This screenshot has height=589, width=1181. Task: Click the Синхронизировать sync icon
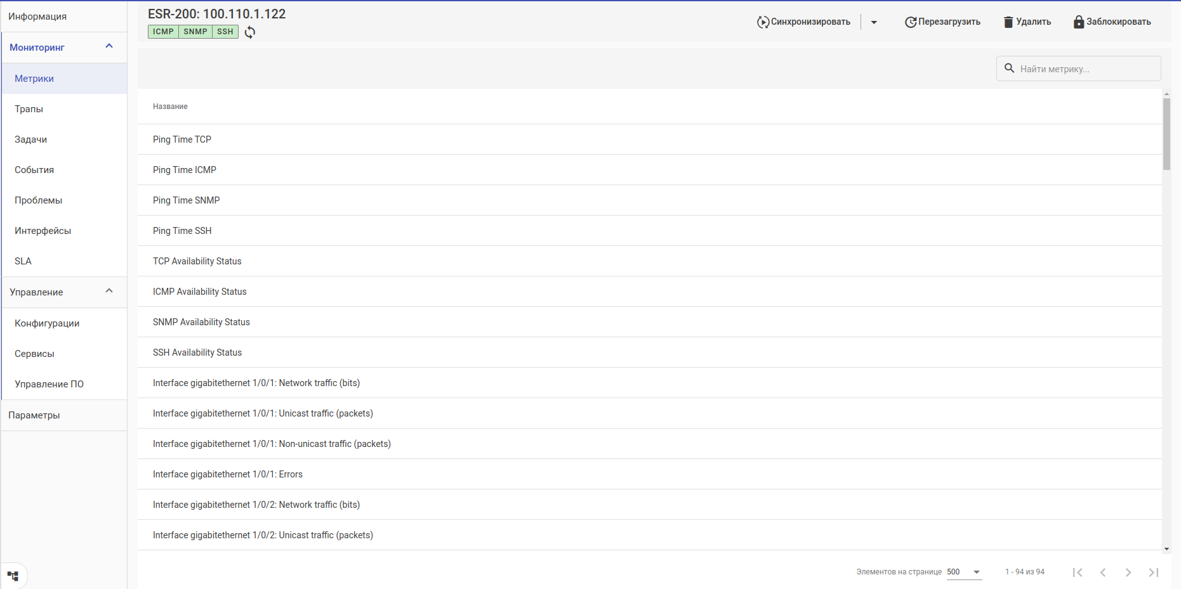click(x=763, y=22)
